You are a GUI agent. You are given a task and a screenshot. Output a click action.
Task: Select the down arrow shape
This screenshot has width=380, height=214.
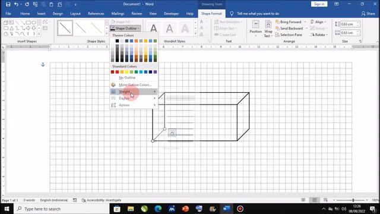pos(34,28)
